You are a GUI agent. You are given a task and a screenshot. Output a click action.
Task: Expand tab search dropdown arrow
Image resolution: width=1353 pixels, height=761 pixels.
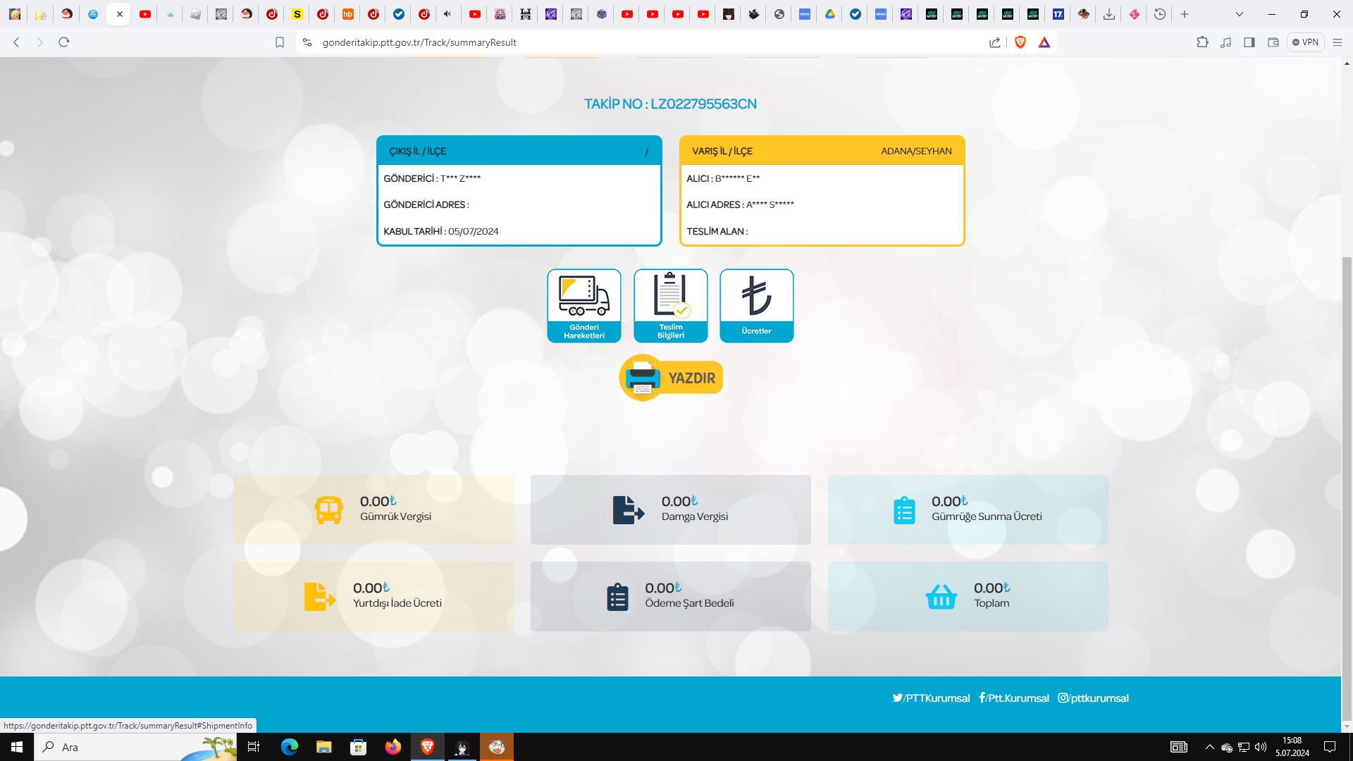pyautogui.click(x=1240, y=14)
